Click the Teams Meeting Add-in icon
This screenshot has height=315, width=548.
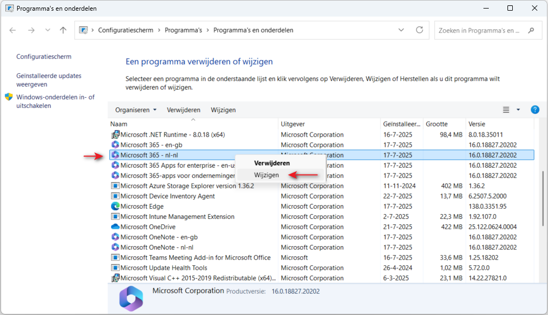pyautogui.click(x=115, y=257)
